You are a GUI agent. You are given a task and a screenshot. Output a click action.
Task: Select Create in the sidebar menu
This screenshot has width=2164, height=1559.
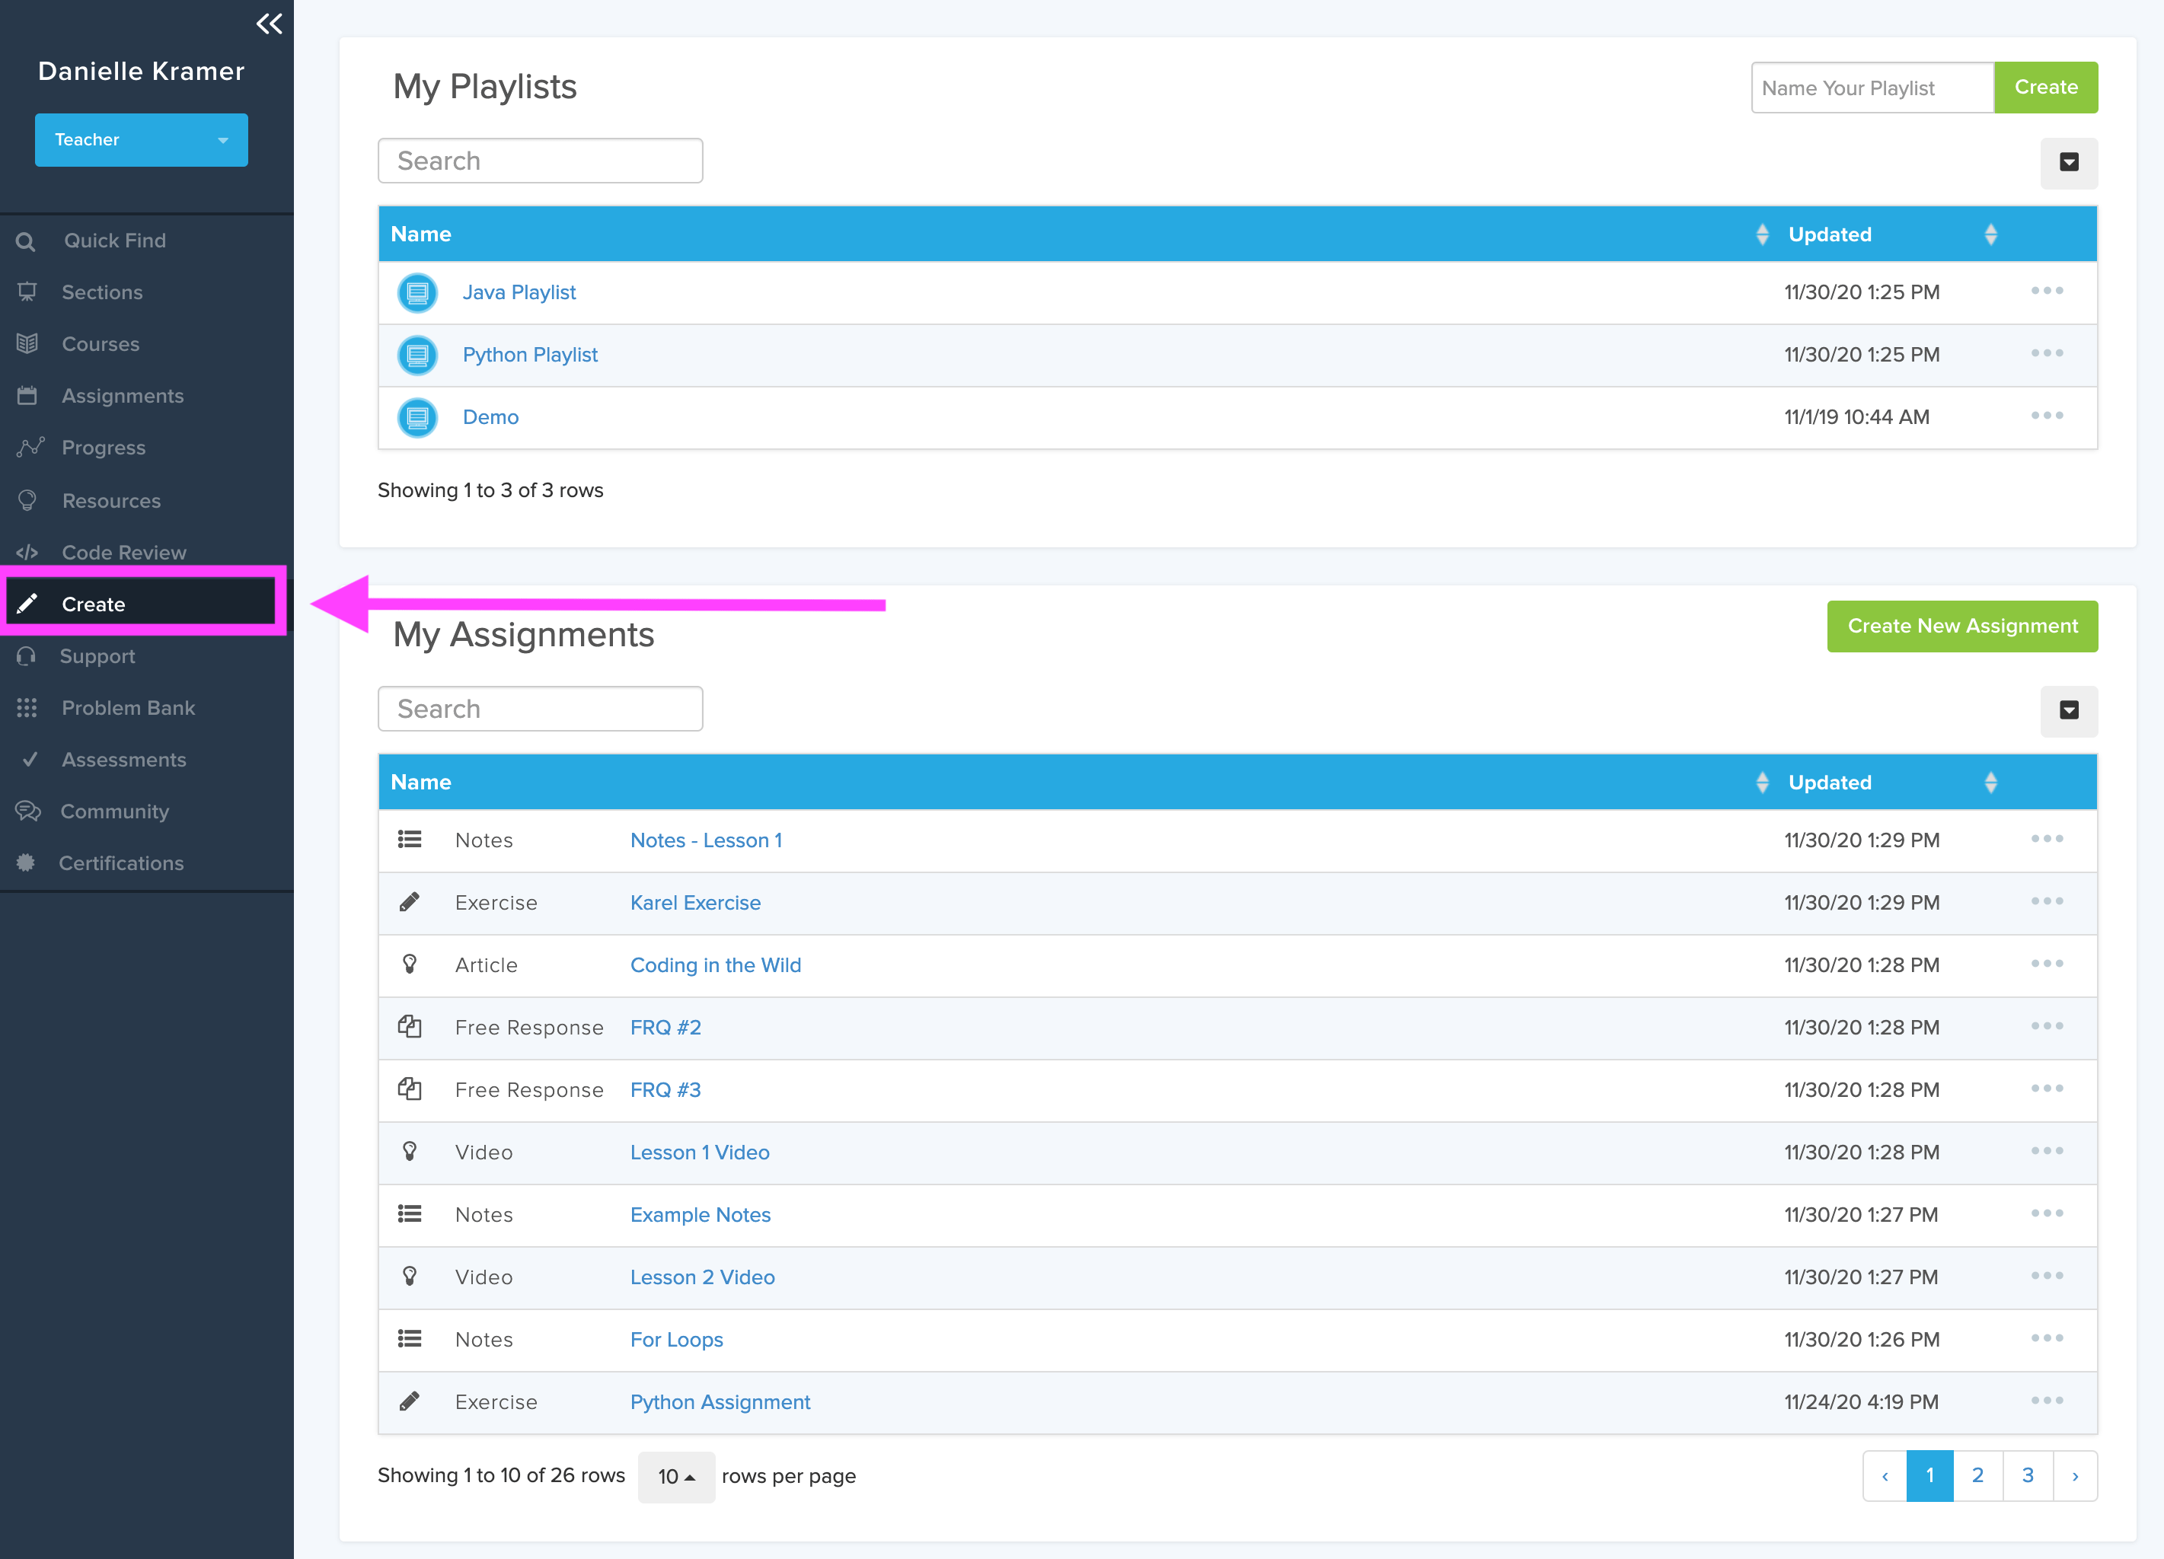pos(93,603)
